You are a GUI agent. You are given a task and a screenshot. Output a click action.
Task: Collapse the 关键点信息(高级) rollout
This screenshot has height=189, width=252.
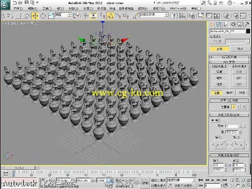pyautogui.click(x=229, y=155)
